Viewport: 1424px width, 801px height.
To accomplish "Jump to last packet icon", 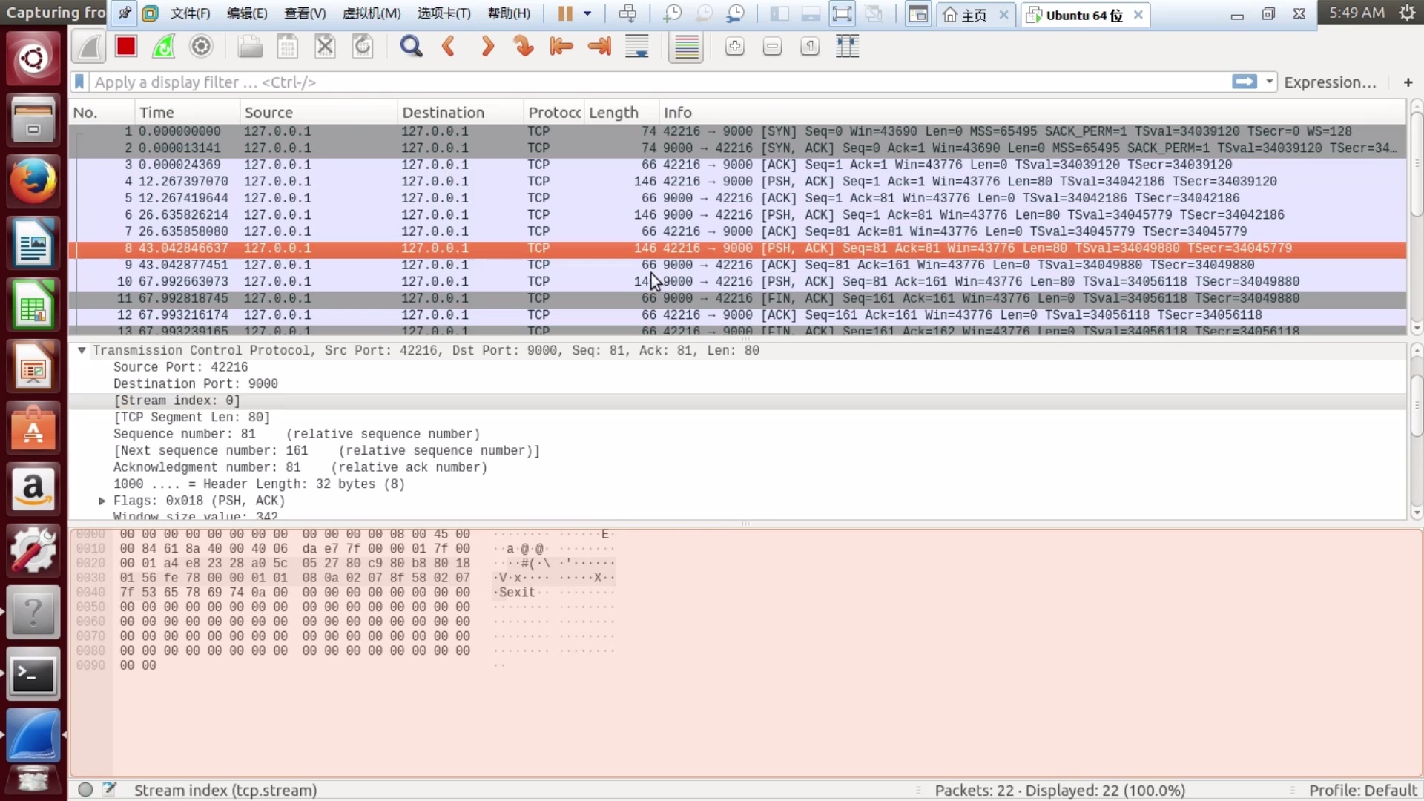I will 599,47.
